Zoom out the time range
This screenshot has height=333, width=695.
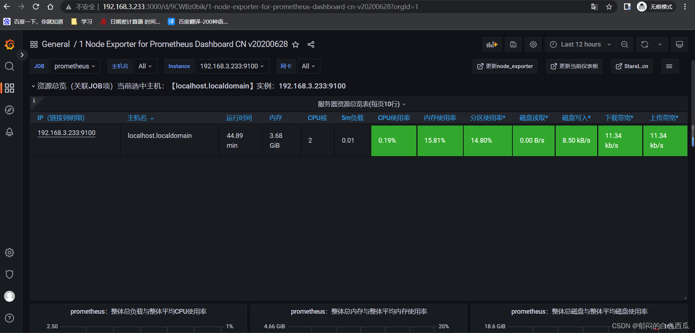coord(624,44)
